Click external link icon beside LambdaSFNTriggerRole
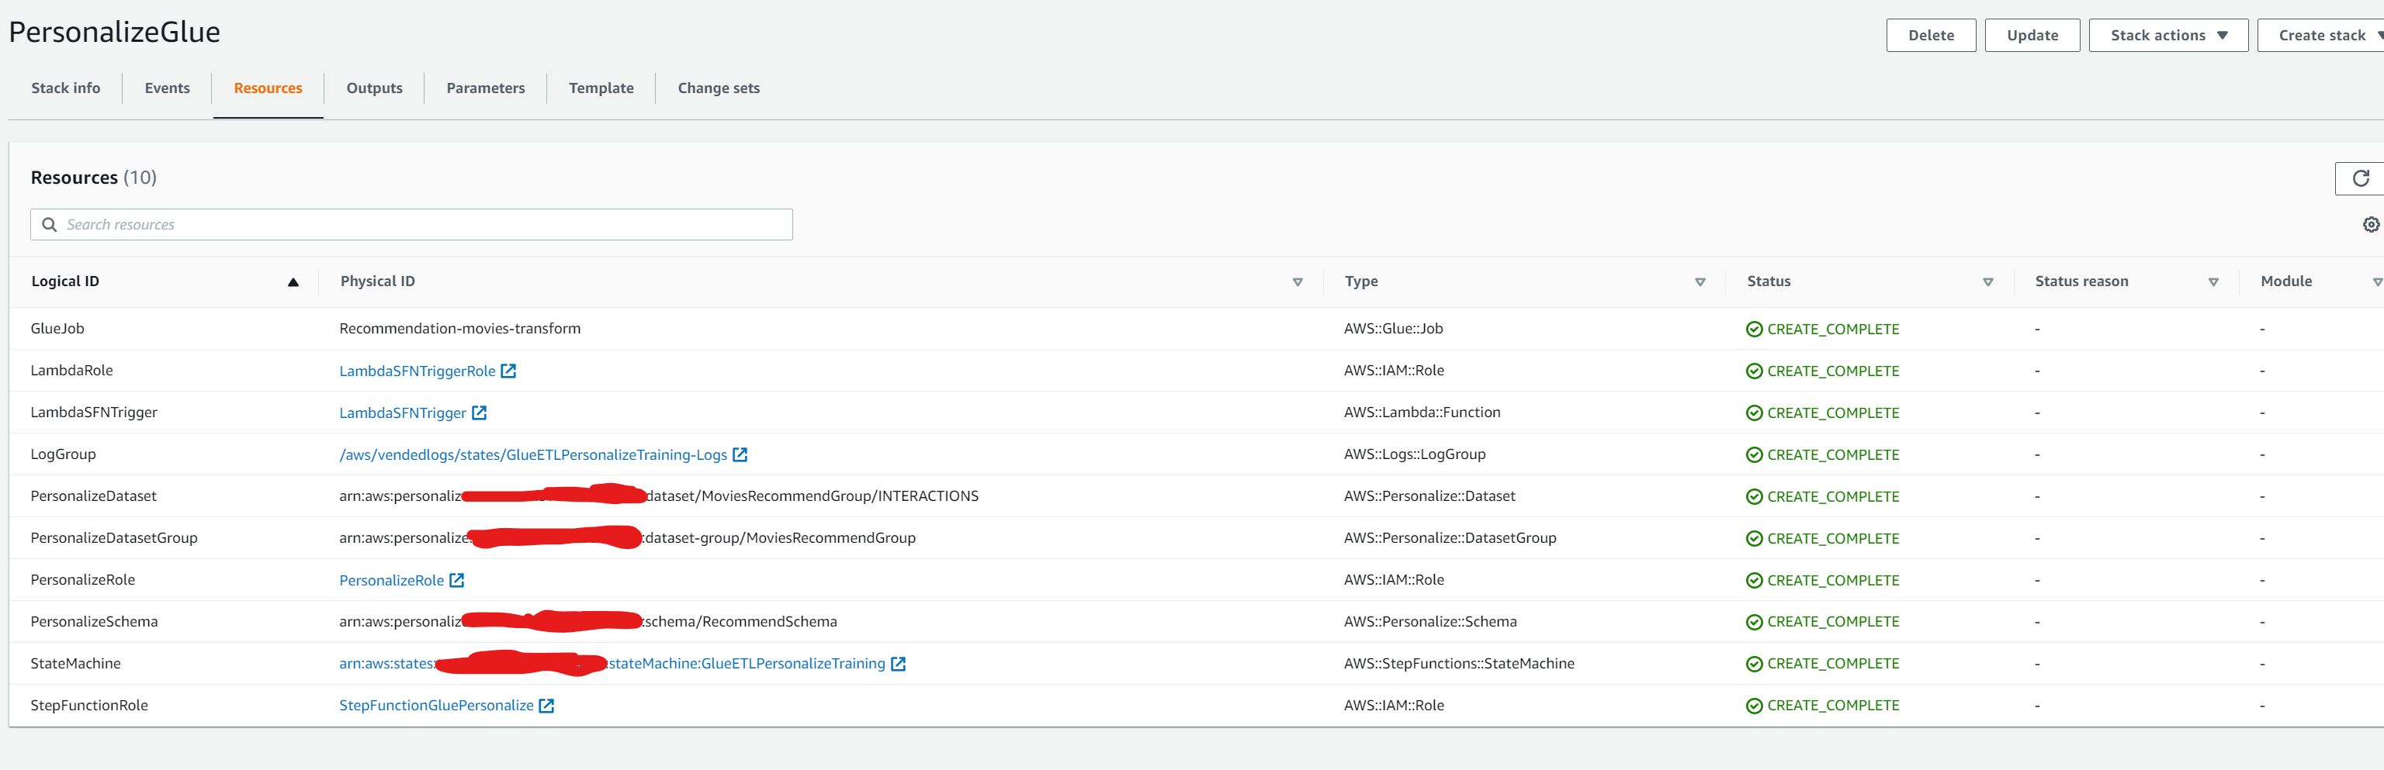Image resolution: width=2384 pixels, height=770 pixels. pos(508,371)
